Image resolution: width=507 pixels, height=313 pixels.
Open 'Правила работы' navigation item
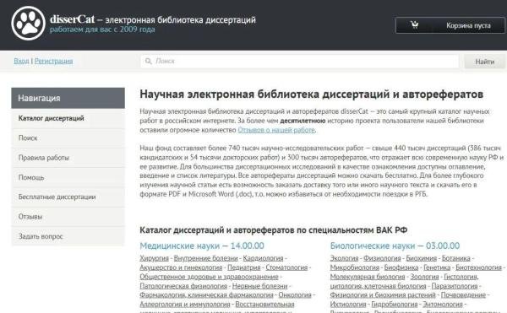(68, 158)
